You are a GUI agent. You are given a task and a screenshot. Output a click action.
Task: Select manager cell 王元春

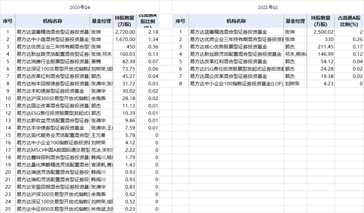[101, 135]
